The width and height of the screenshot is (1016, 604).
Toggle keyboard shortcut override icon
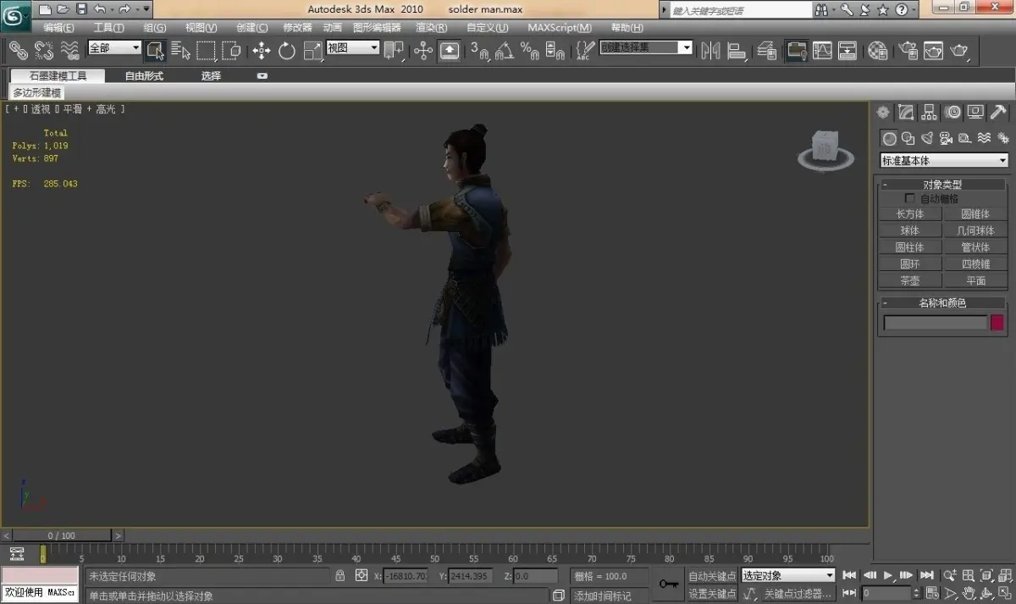450,50
